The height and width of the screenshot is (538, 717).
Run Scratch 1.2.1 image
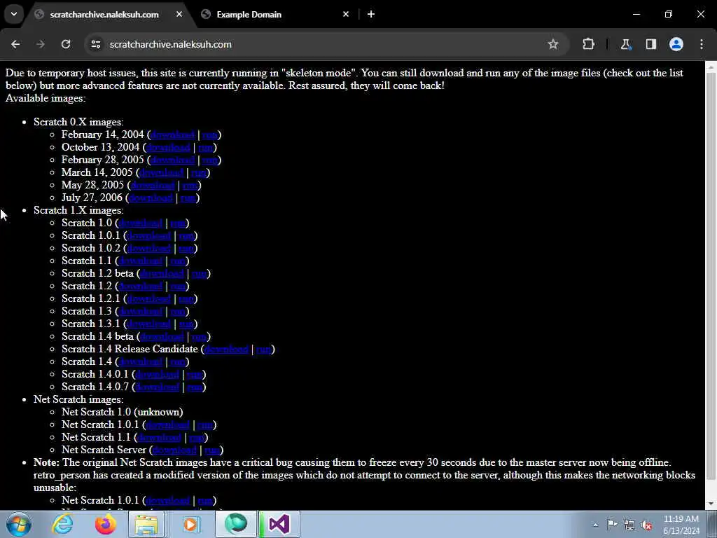coord(186,298)
